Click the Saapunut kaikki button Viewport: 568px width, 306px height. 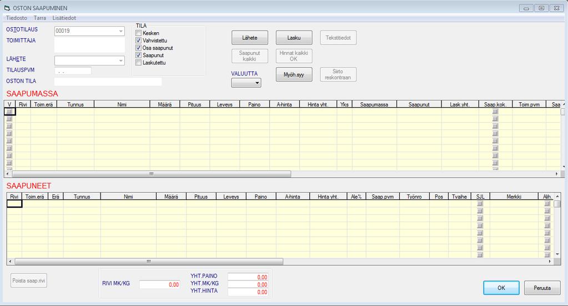click(250, 56)
